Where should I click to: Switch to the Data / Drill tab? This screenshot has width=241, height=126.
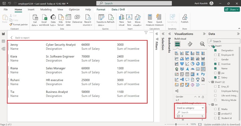click(118, 9)
